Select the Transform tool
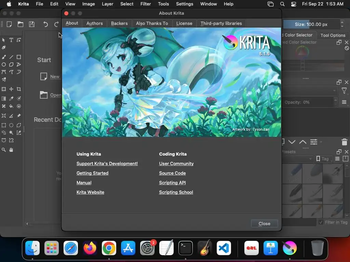The image size is (350, 262). click(4, 89)
